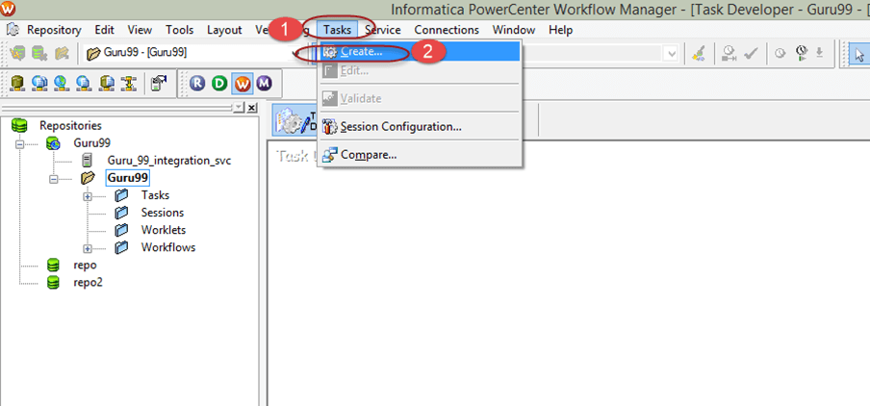Open the Connections menu
Image resolution: width=870 pixels, height=406 pixels.
click(447, 30)
